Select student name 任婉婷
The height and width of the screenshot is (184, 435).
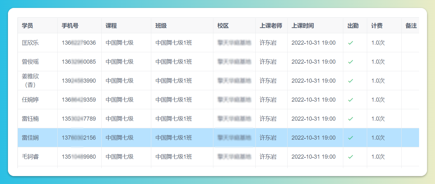[30, 100]
